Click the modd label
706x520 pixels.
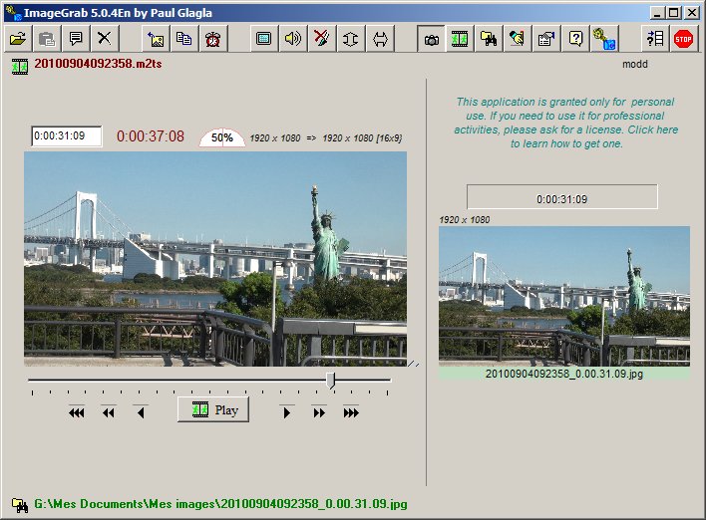[635, 64]
